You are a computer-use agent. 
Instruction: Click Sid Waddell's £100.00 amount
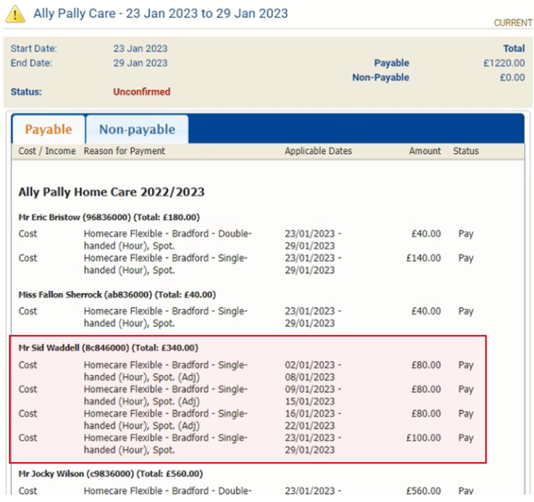click(x=423, y=438)
